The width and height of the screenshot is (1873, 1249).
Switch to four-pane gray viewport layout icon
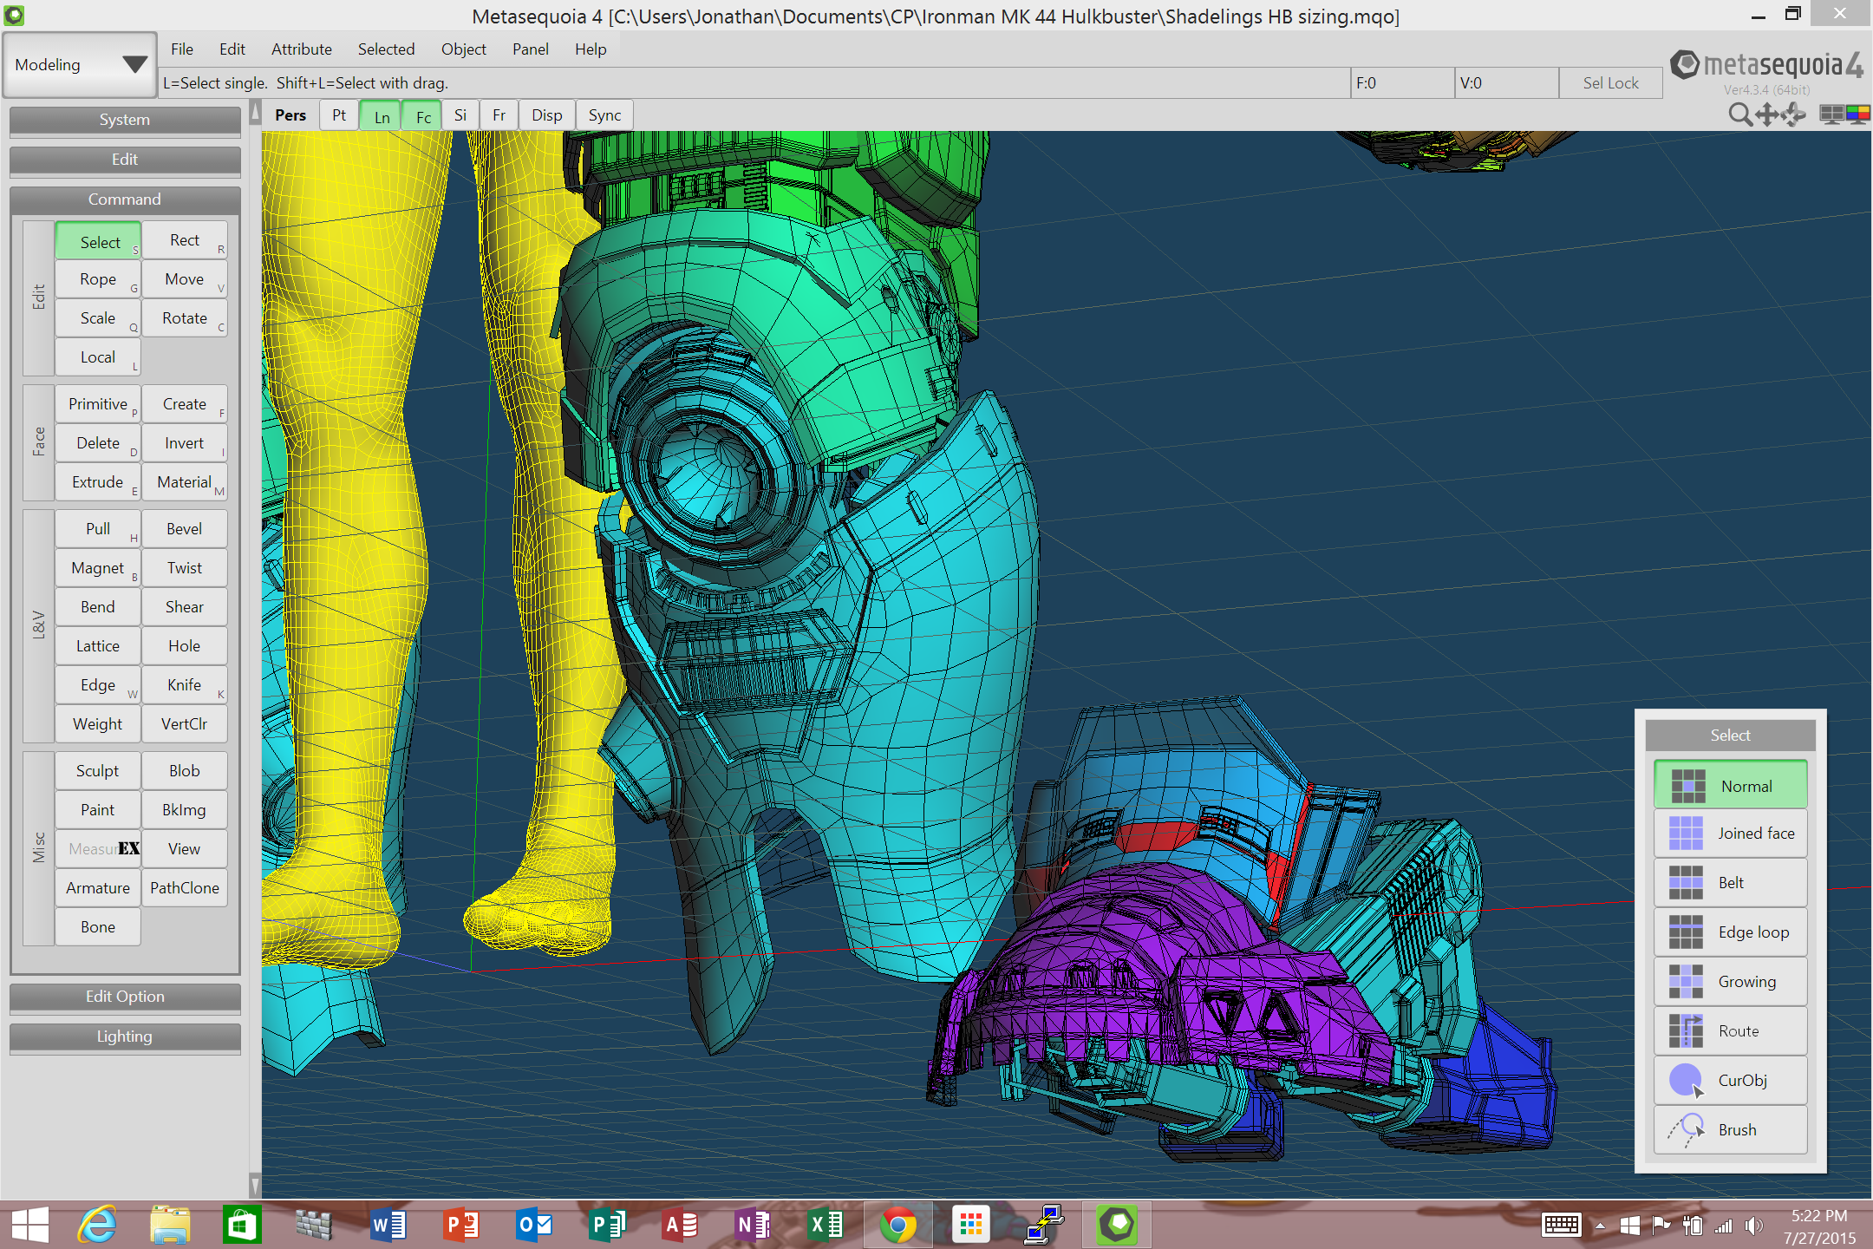tap(1831, 114)
